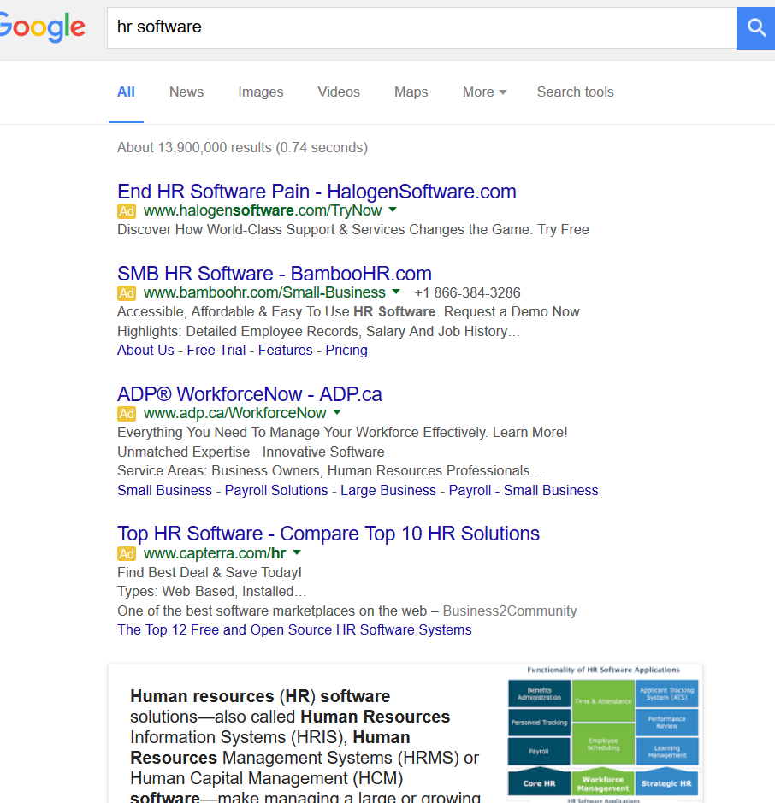Viewport: 775px width, 803px height.
Task: Click the Ad badge beside halogensoftware.com
Action: tap(127, 211)
